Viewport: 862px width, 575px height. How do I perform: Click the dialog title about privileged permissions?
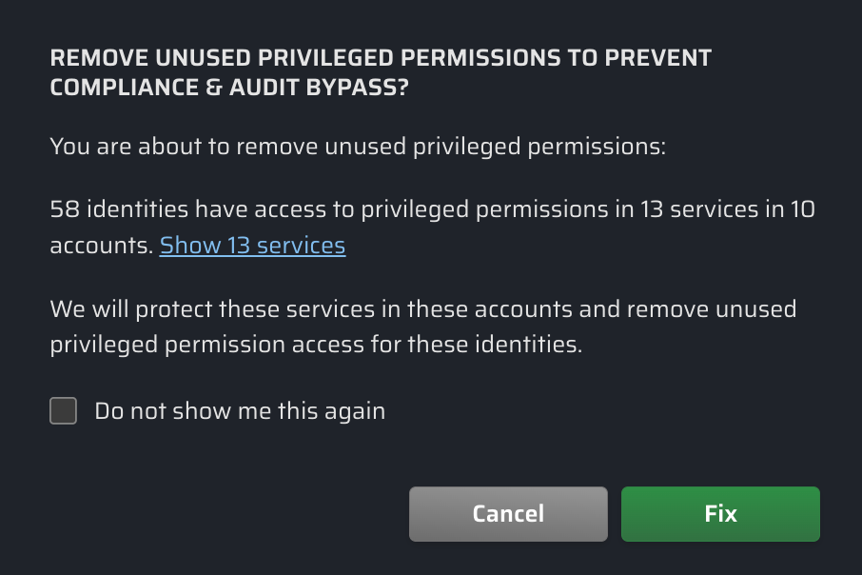pyautogui.click(x=381, y=58)
